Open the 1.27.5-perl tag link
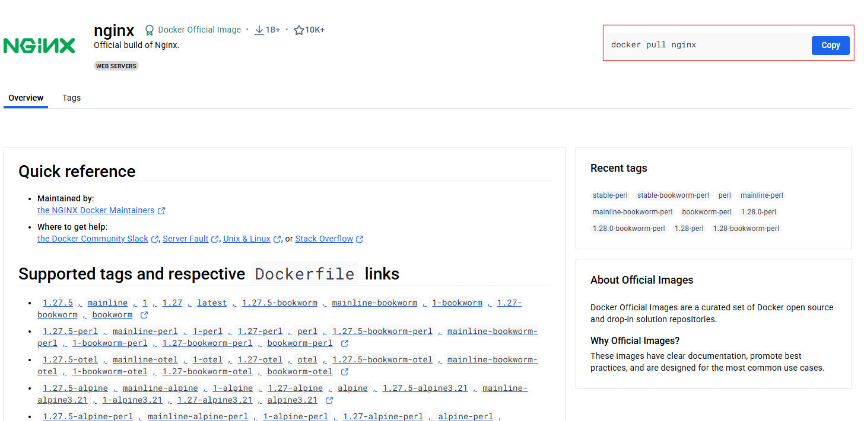The height and width of the screenshot is (421, 864). 70,332
